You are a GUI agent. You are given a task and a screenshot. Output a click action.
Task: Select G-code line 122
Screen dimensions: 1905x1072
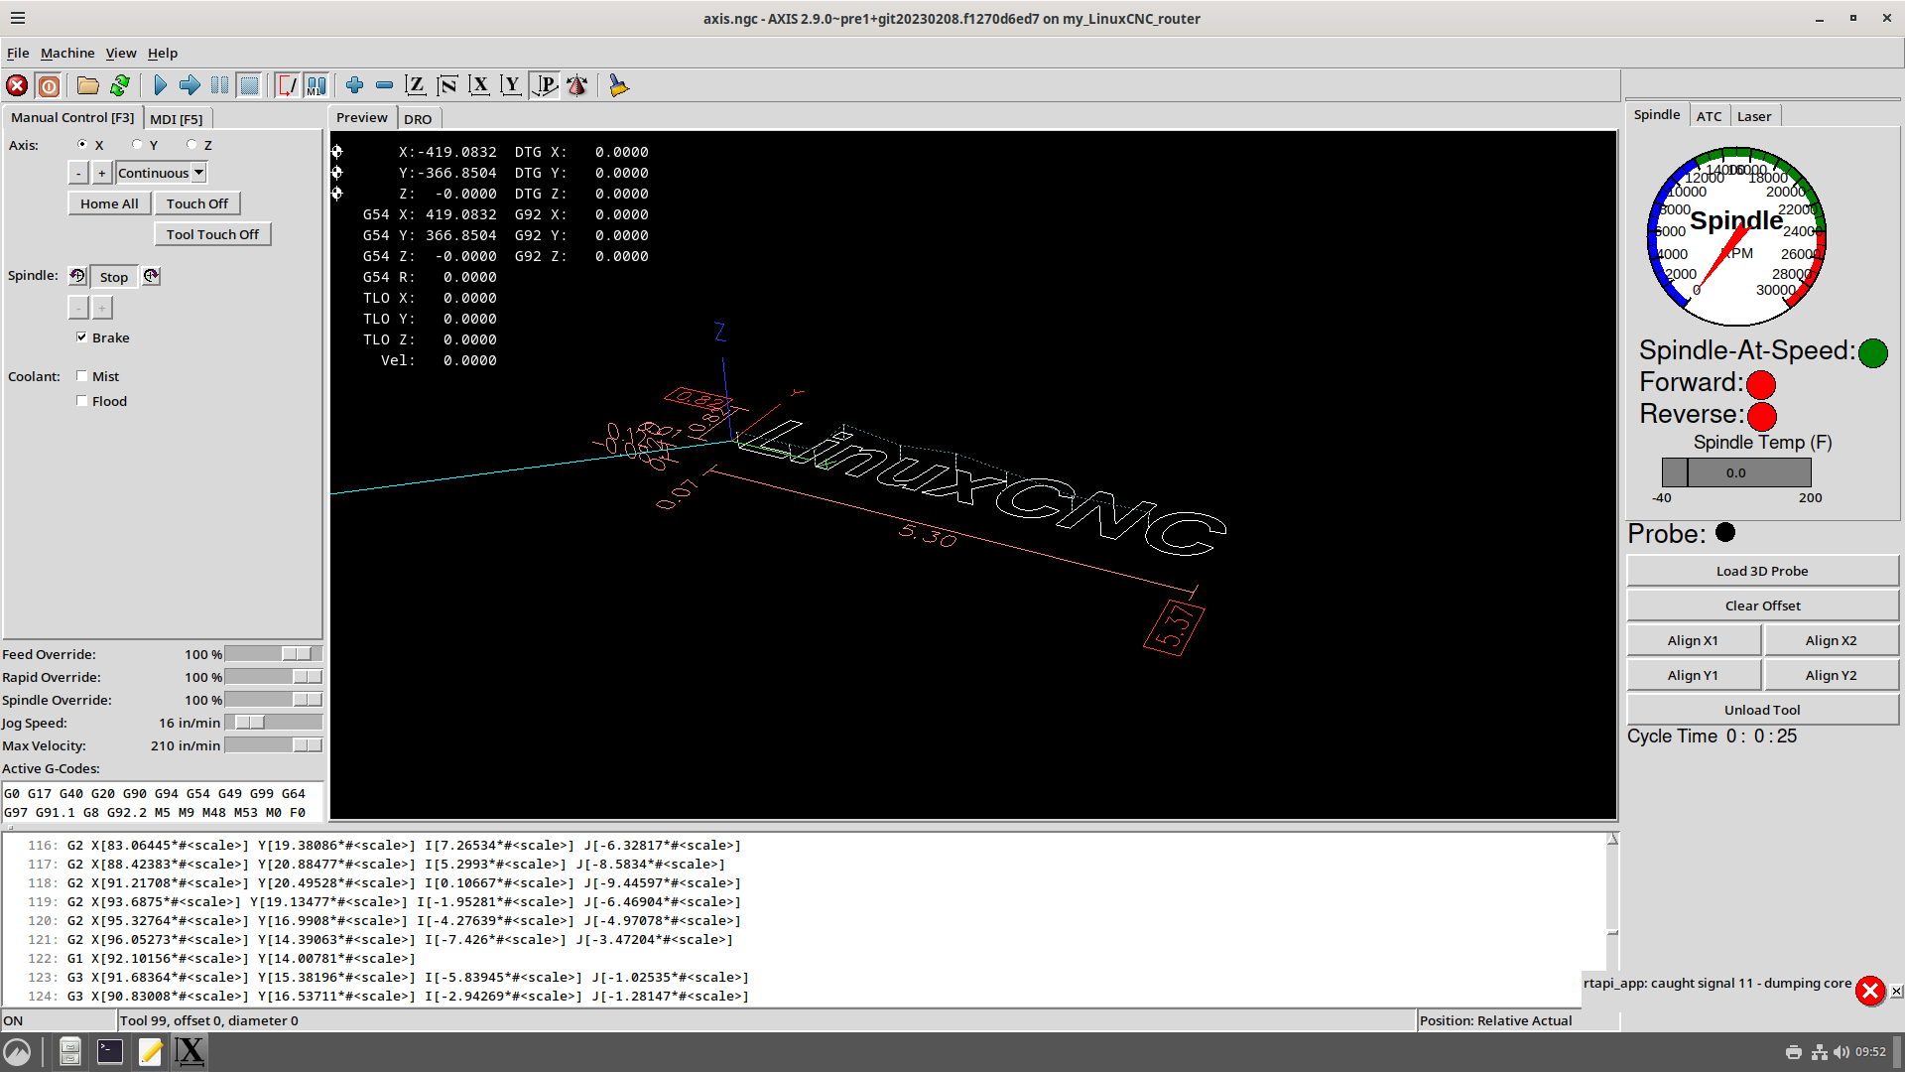[804, 959]
